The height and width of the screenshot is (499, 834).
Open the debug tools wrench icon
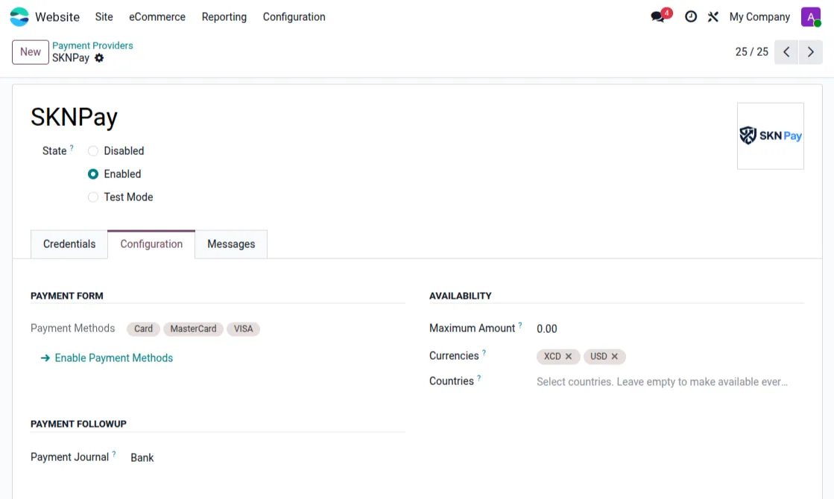713,17
